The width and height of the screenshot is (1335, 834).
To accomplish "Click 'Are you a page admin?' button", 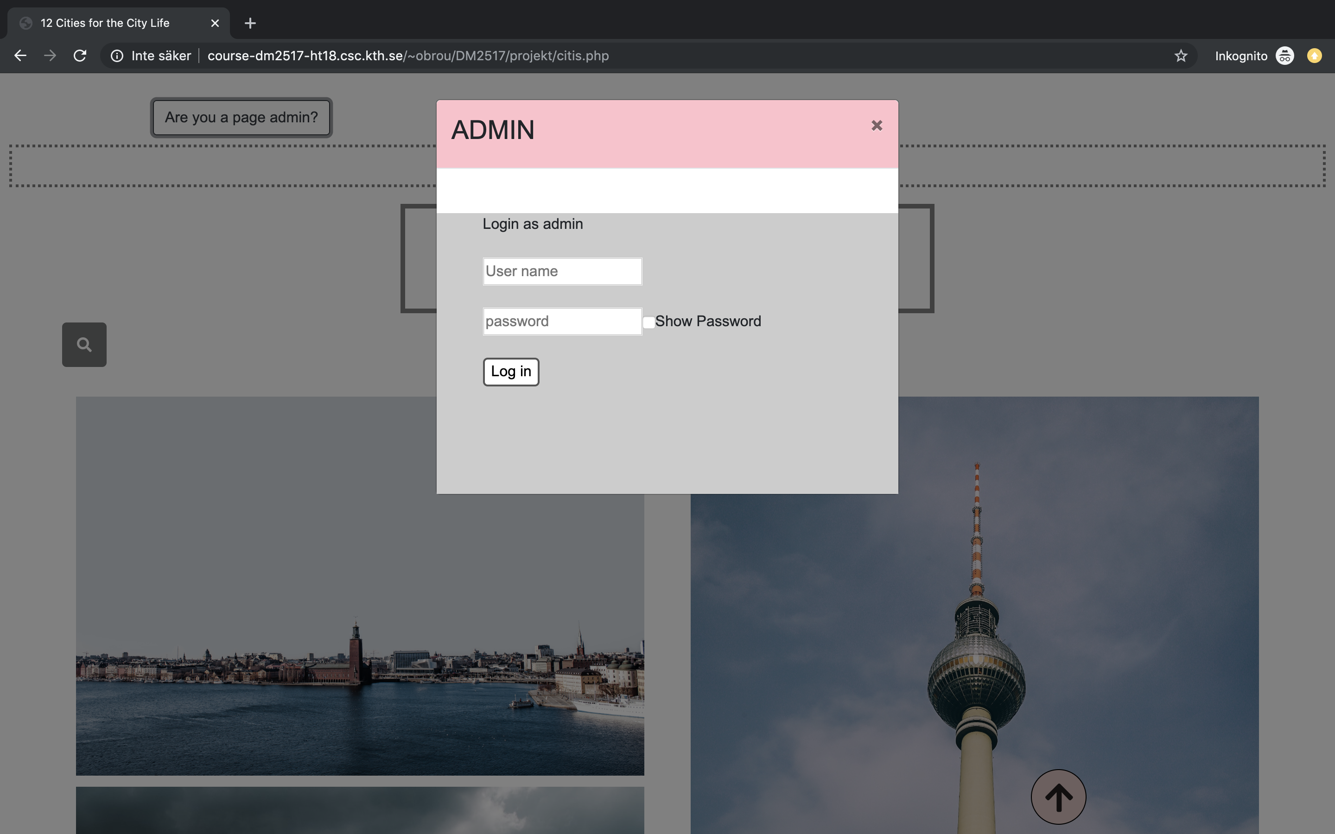I will [x=241, y=118].
